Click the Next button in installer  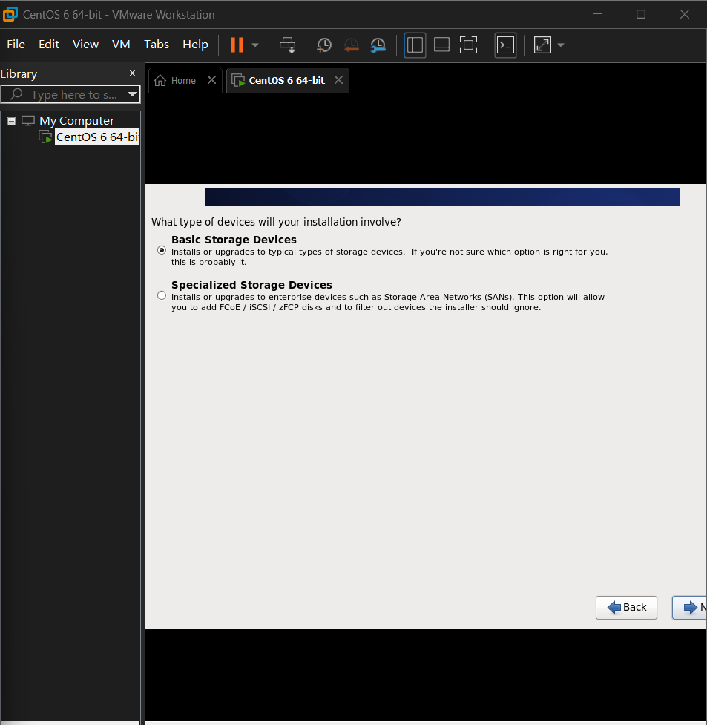(x=689, y=608)
